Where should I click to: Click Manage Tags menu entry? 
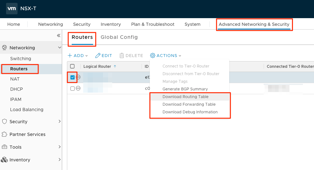coord(175,81)
